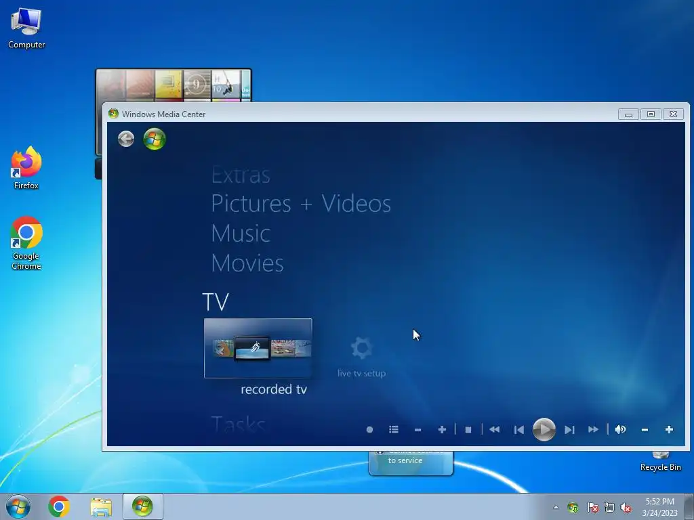694x520 pixels.
Task: Select the Music category
Action: click(x=241, y=233)
